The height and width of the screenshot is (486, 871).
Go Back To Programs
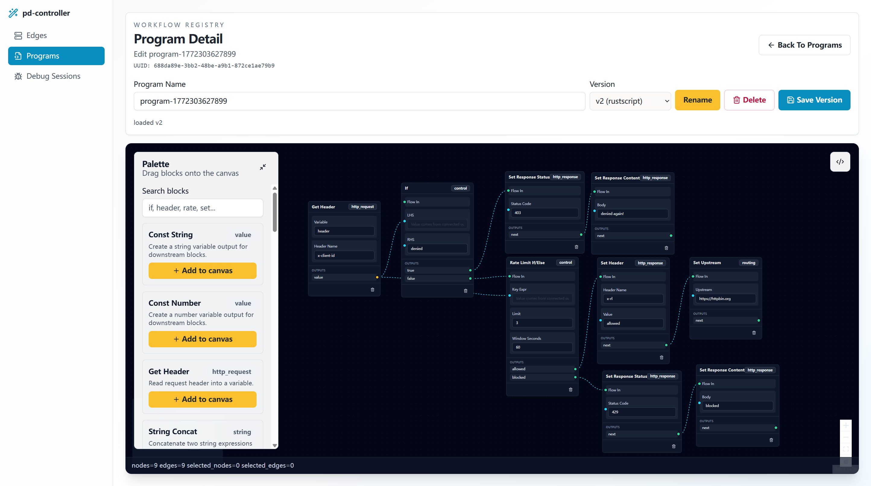804,45
